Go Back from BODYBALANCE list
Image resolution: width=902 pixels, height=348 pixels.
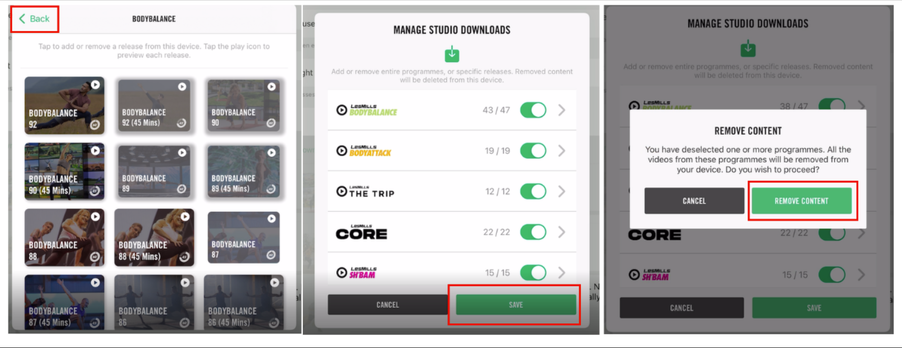pyautogui.click(x=34, y=19)
